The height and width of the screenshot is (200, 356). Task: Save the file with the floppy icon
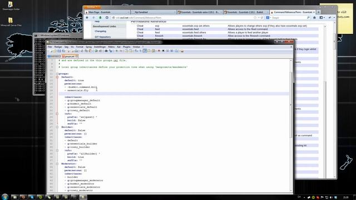[59, 51]
